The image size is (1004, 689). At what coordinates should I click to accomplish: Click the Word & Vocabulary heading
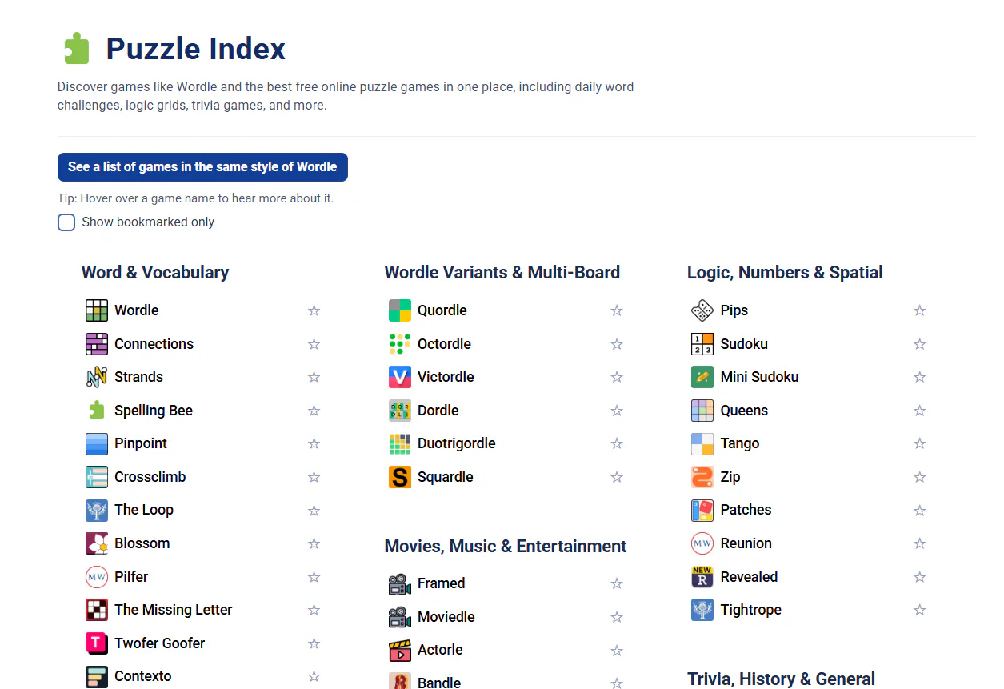pos(155,273)
